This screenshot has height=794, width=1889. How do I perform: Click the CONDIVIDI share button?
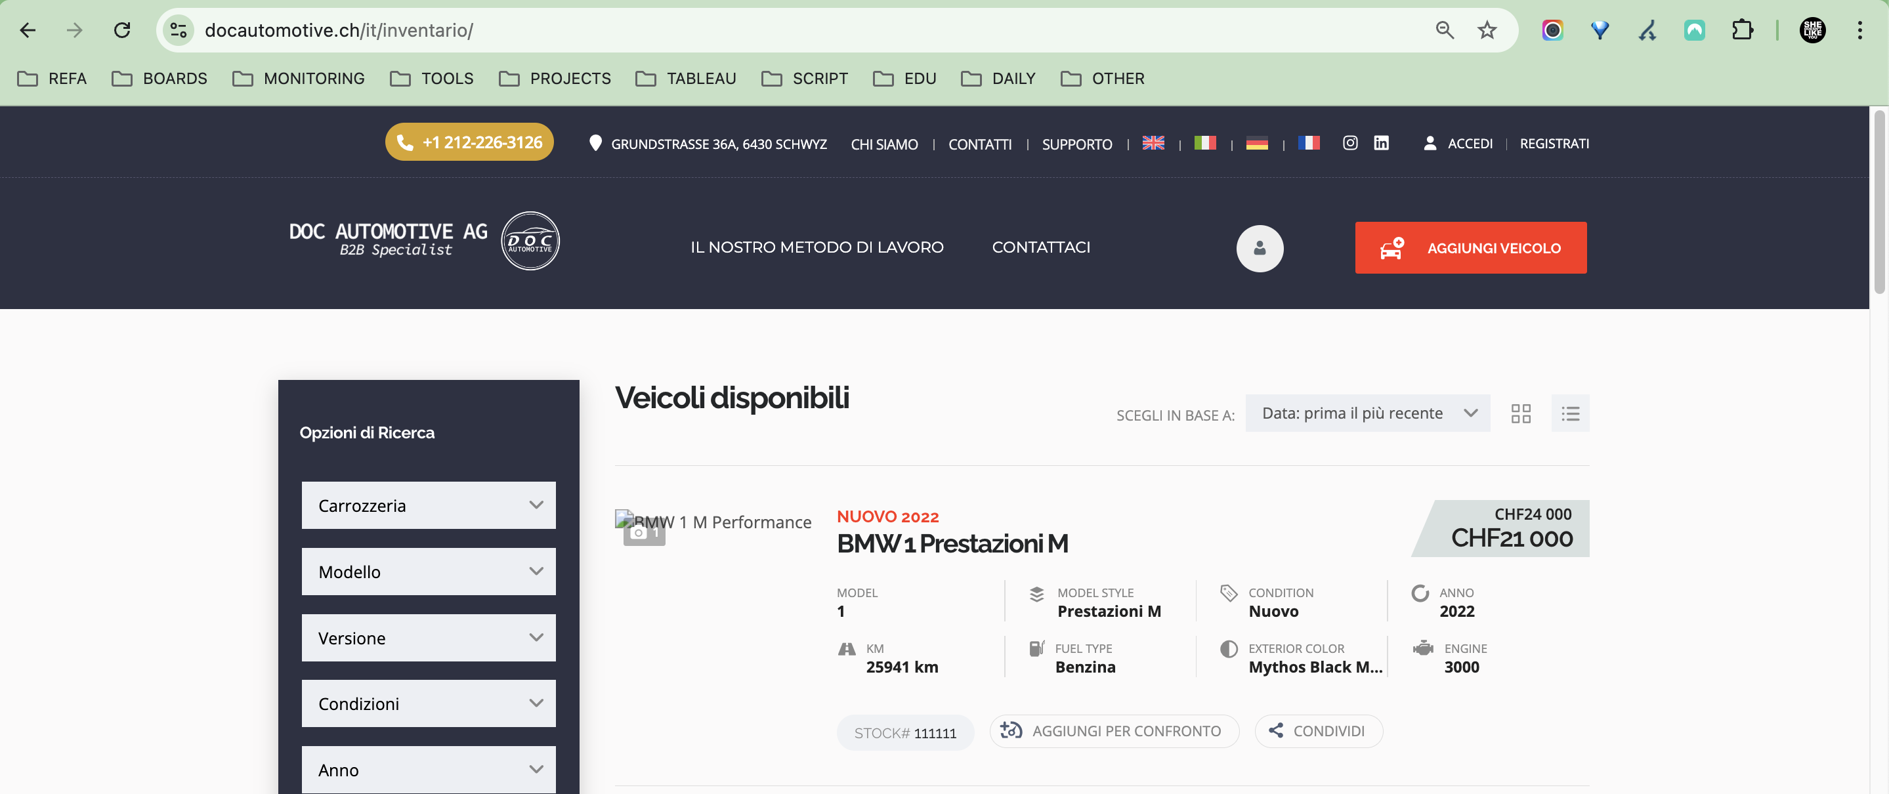(1319, 731)
